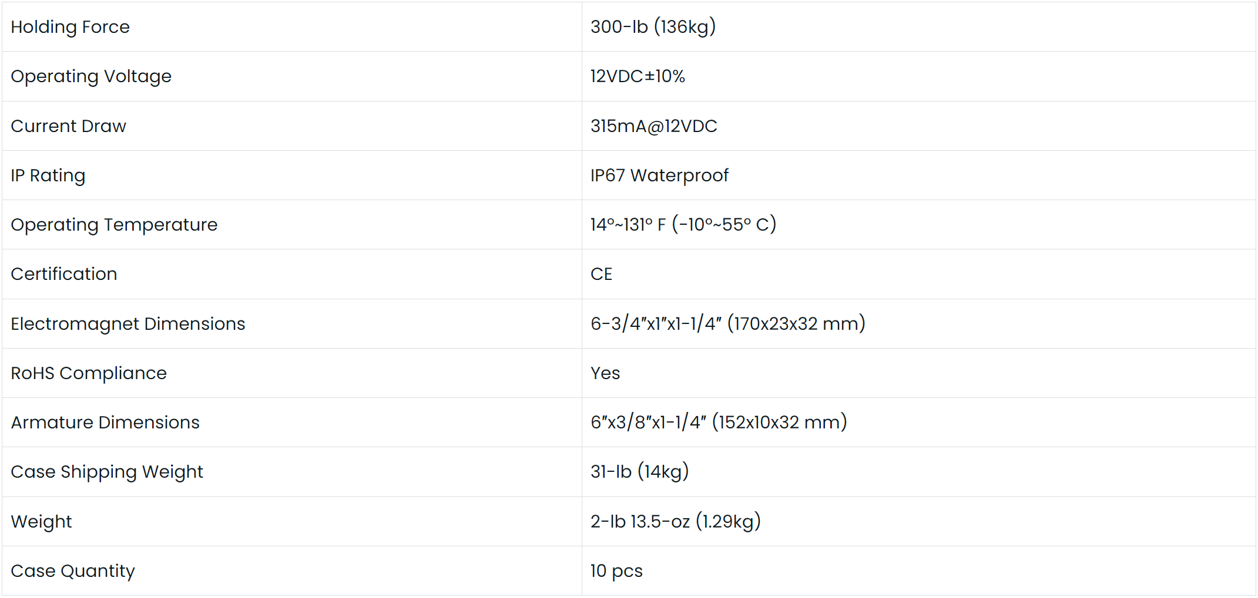
Task: Click the Current Draw label
Action: point(68,126)
